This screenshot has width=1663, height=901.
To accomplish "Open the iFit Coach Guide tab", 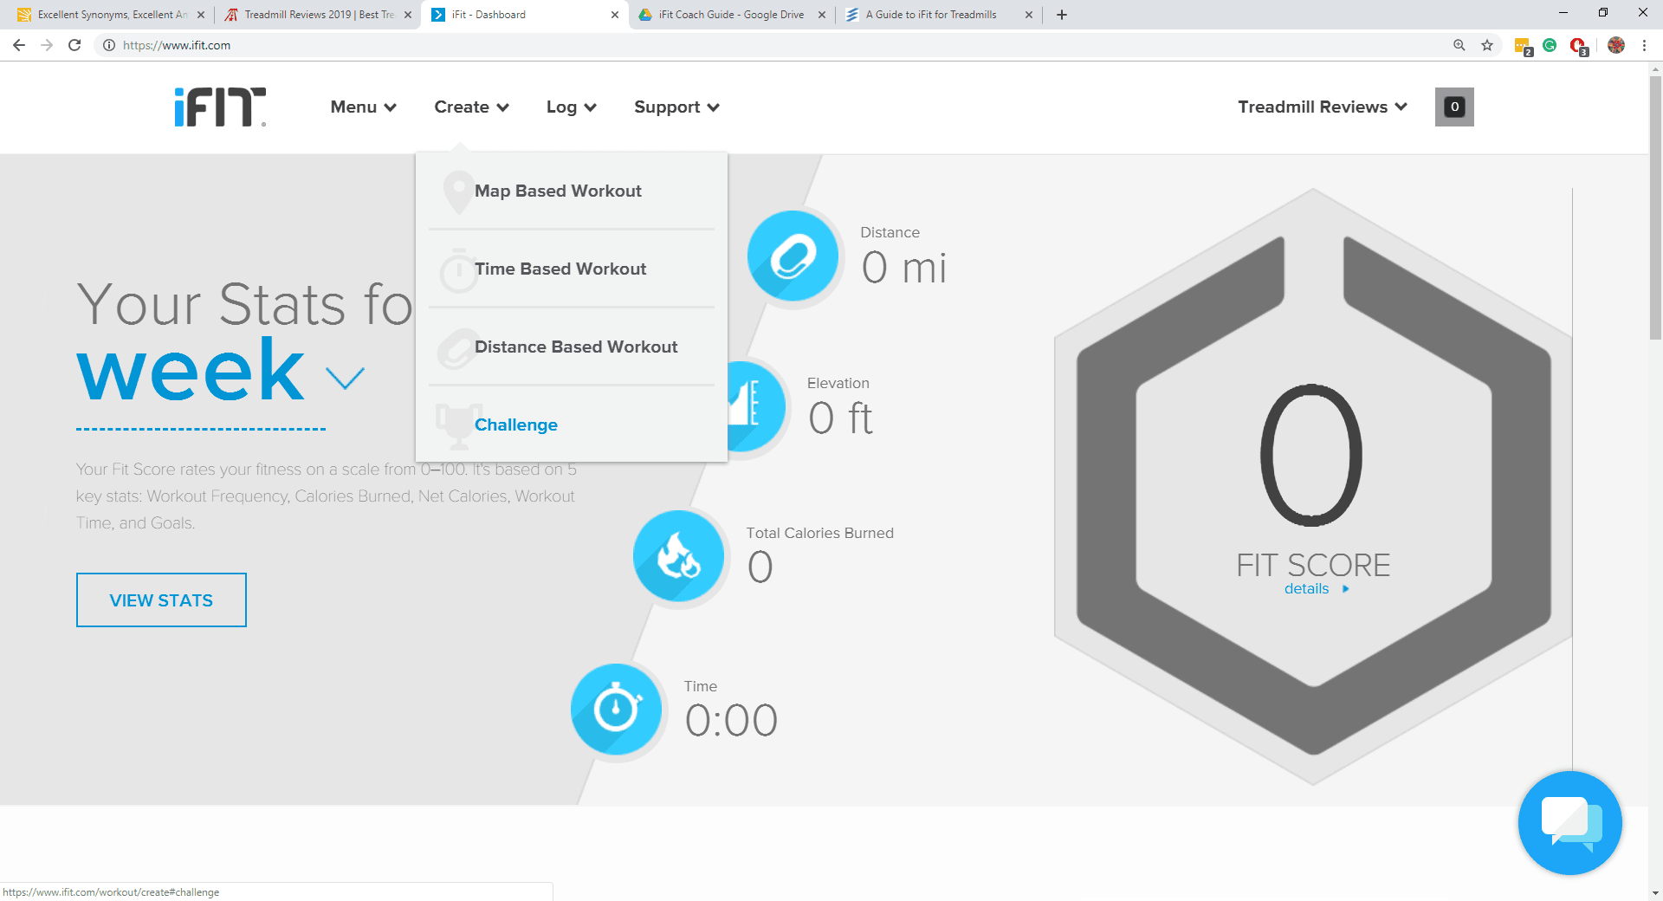I will (730, 15).
